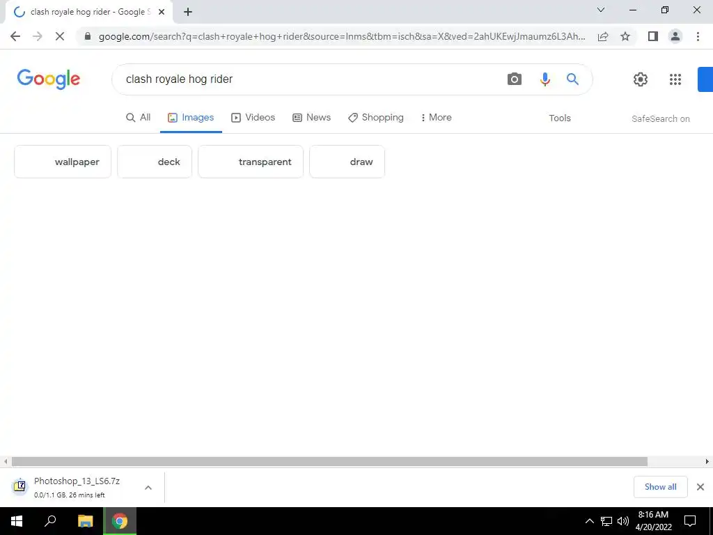Click the partially visible blue sign-in button
This screenshot has height=535, width=713.
click(x=705, y=79)
